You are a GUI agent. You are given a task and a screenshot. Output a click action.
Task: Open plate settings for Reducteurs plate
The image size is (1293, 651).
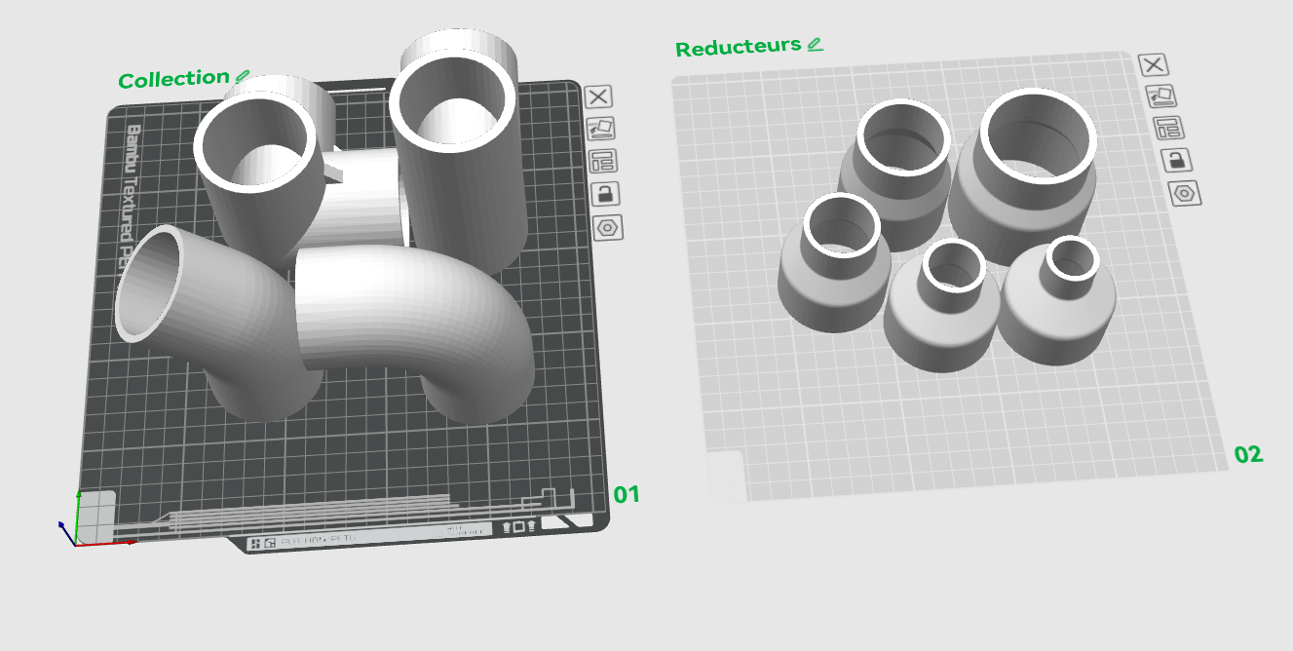[1184, 193]
